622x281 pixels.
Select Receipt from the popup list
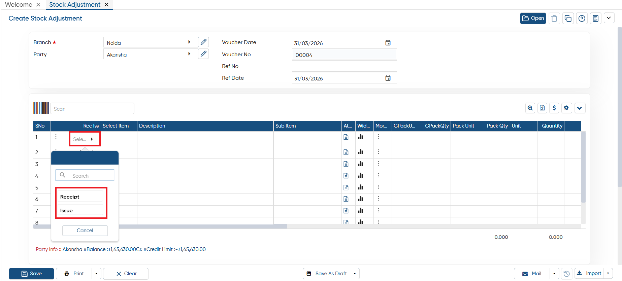pyautogui.click(x=80, y=197)
